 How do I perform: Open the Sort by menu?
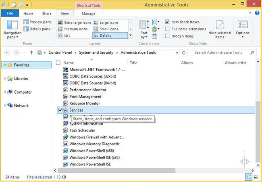pyautogui.click(x=144, y=29)
